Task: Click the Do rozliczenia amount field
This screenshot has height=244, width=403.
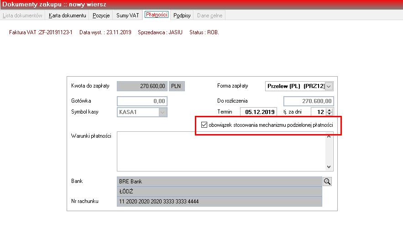Action: (x=309, y=101)
